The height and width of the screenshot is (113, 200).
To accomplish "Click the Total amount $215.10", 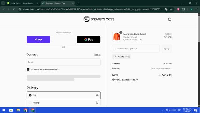I will pyautogui.click(x=167, y=75).
